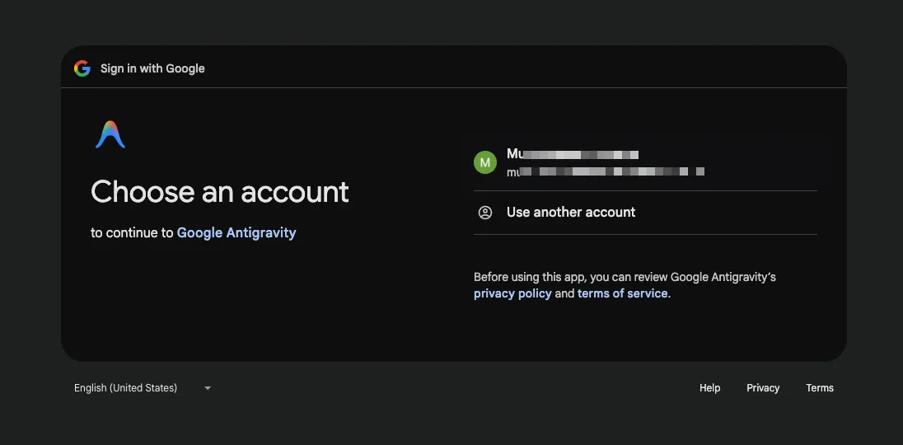This screenshot has height=445, width=903.
Task: Select the account by its email address
Action: pos(605,172)
